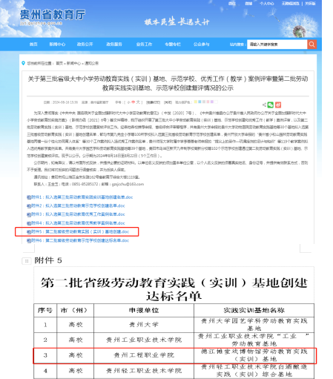Set font size to small 小

[129, 102]
